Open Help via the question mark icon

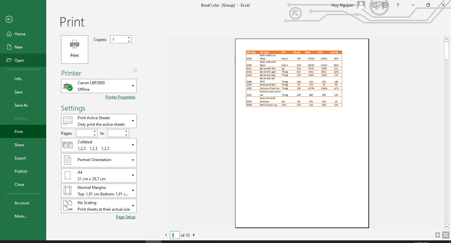click(398, 5)
